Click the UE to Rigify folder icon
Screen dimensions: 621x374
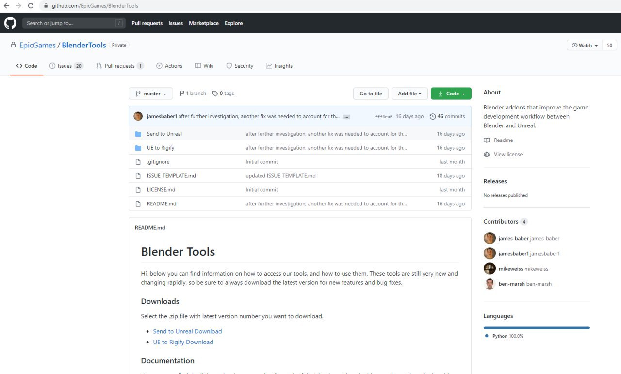coord(138,148)
